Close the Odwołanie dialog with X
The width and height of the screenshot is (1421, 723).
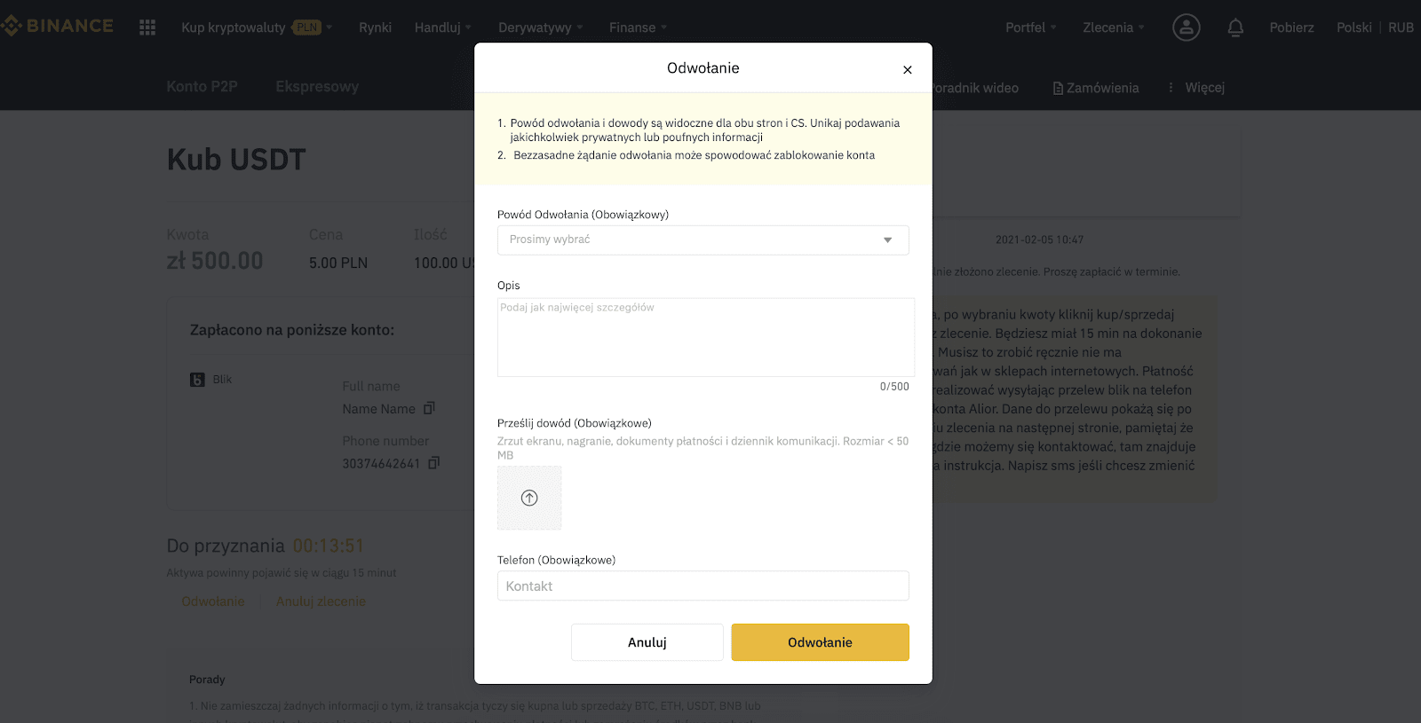pyautogui.click(x=907, y=69)
